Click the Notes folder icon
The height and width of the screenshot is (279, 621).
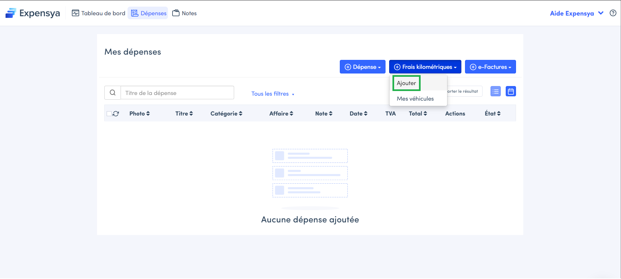point(176,13)
